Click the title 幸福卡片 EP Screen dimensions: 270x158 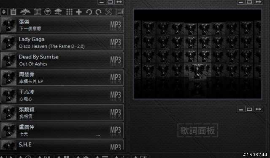point(31,82)
